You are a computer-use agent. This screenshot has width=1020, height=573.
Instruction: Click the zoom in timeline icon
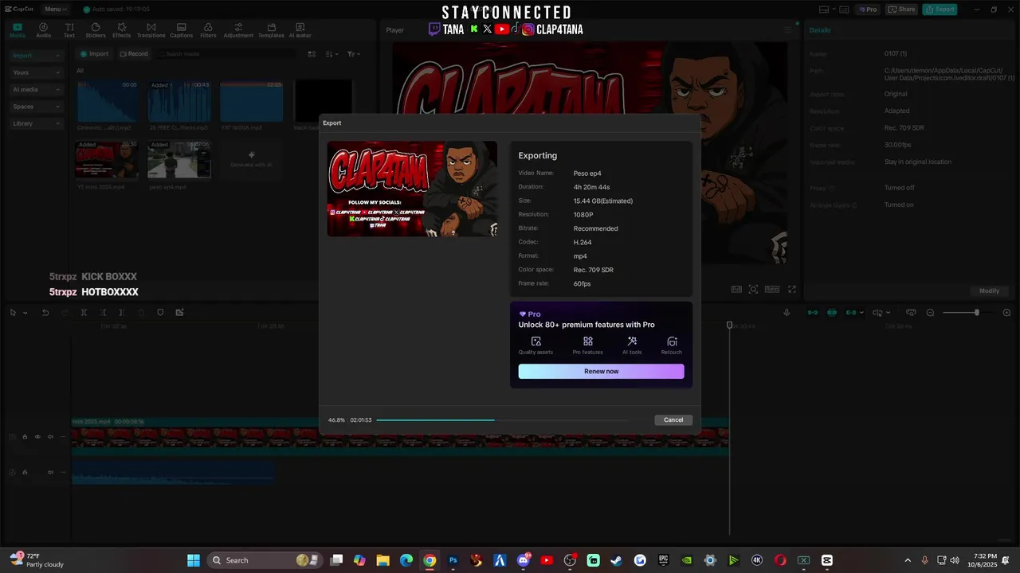(1006, 313)
